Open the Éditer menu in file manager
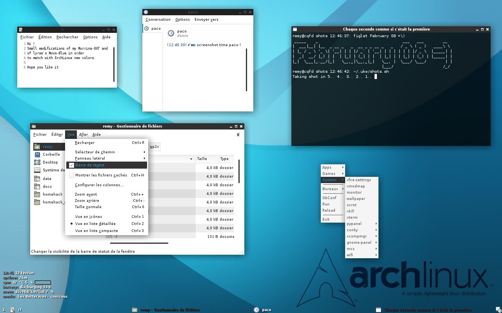The image size is (502, 313). click(57, 135)
